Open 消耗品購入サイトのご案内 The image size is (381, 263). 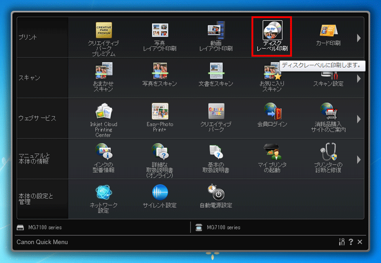328,117
